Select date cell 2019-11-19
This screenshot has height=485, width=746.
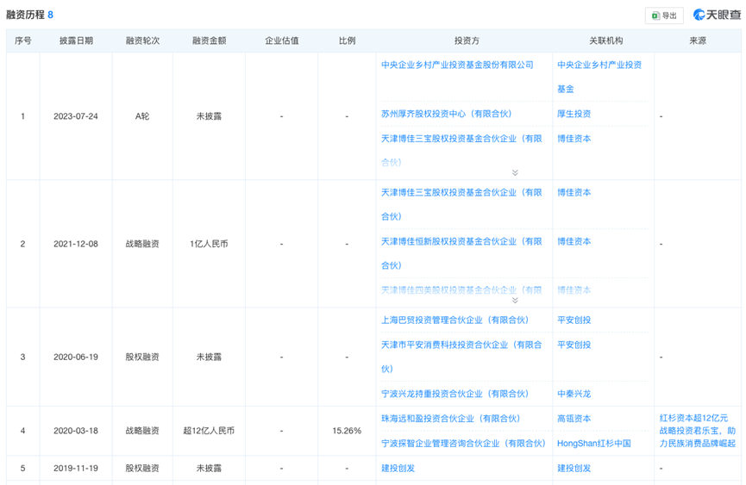click(x=76, y=468)
